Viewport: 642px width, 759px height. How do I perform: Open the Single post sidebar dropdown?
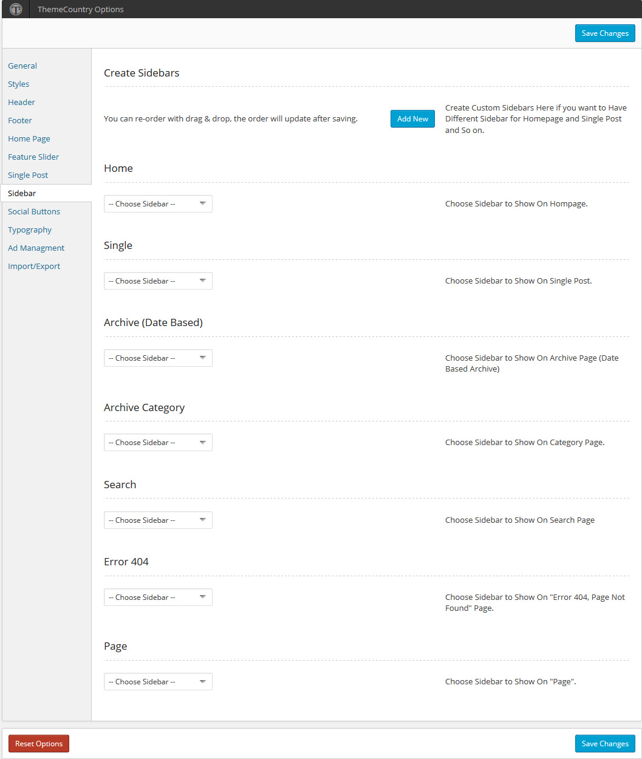(x=158, y=281)
